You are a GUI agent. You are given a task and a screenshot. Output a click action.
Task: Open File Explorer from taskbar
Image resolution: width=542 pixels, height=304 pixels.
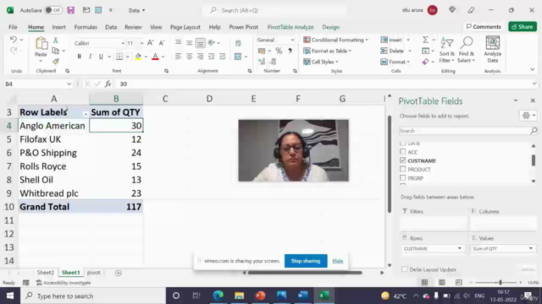click(239, 296)
